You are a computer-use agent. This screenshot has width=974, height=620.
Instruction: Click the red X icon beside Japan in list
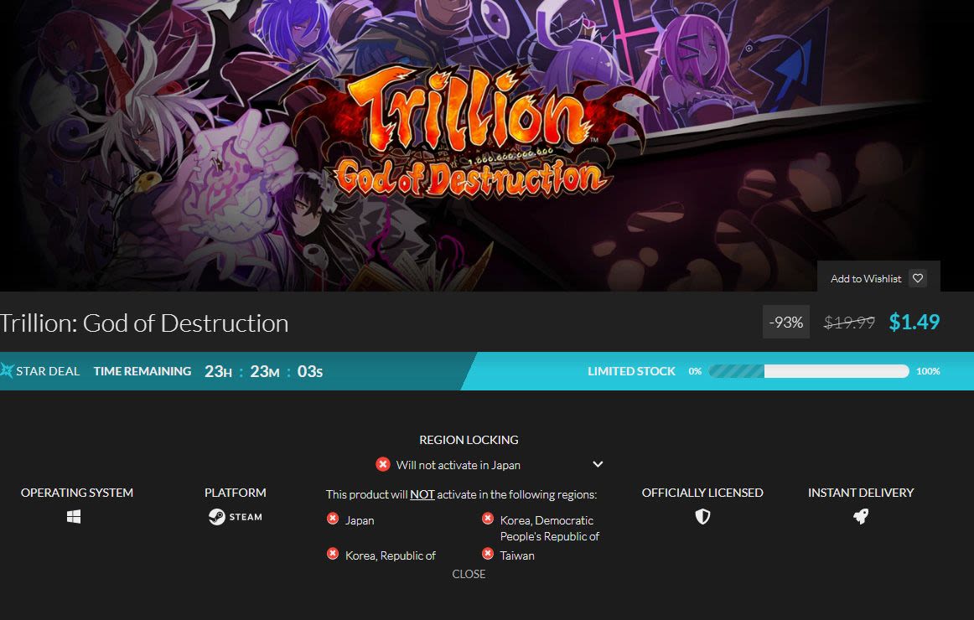(x=333, y=519)
